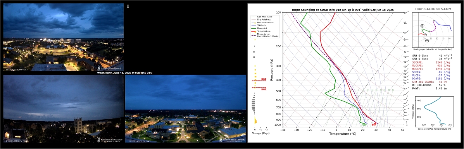Click the TROPICALTIDBITS.COM watermark
Viewport: 464px width, 149px height.
[x=433, y=9]
